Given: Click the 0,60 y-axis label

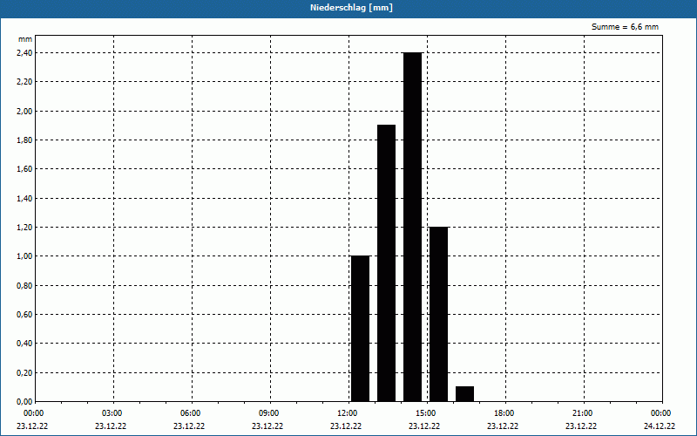Looking at the screenshot, I should tap(24, 315).
